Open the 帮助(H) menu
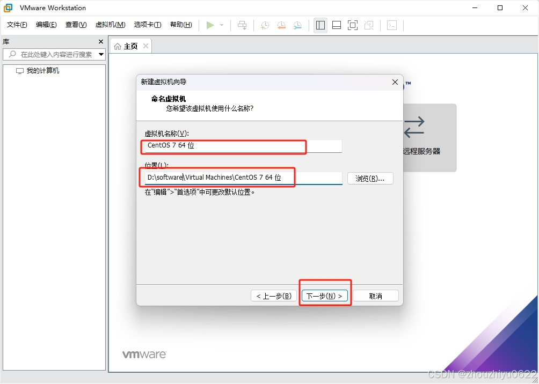The height and width of the screenshot is (384, 539). [x=181, y=25]
